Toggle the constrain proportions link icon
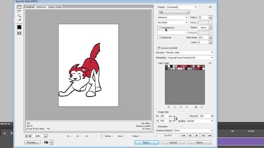Image resolution: width=264 pixels, height=148 pixels. tap(177, 119)
